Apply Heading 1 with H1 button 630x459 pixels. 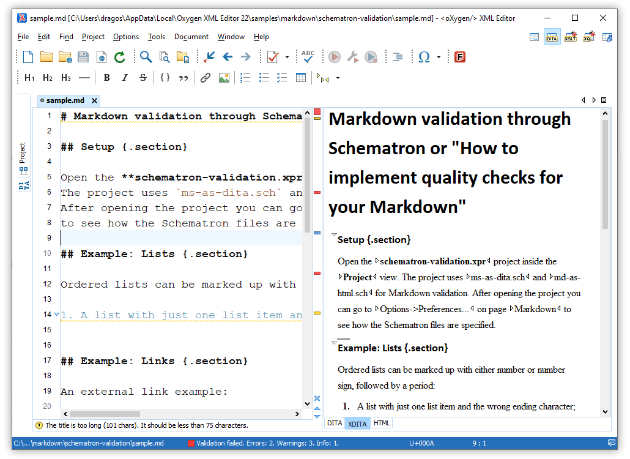point(29,78)
